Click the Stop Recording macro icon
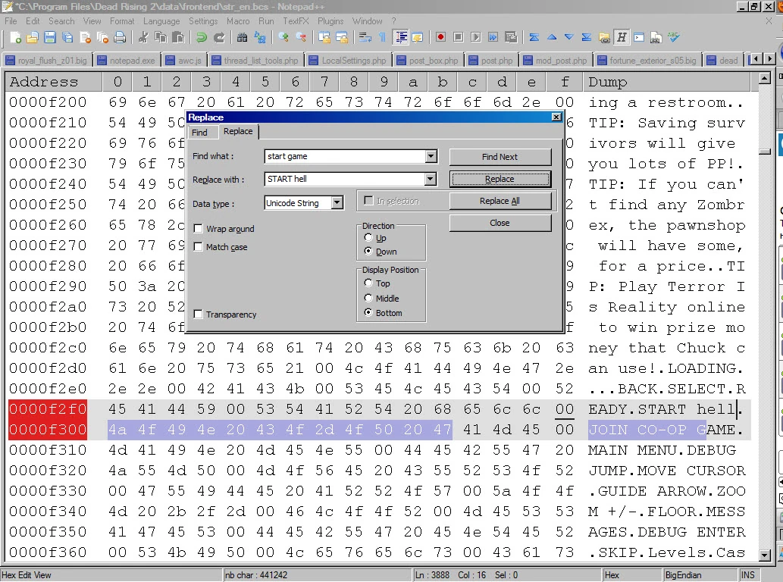The image size is (783, 582). (458, 37)
